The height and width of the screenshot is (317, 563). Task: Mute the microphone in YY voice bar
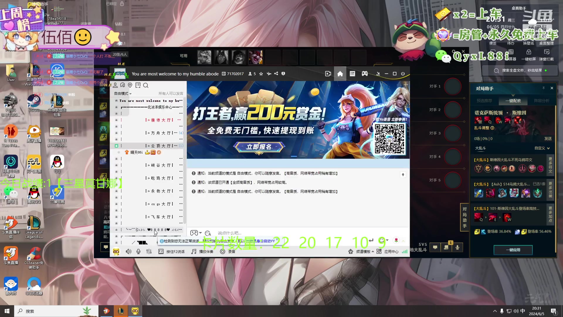point(138,252)
